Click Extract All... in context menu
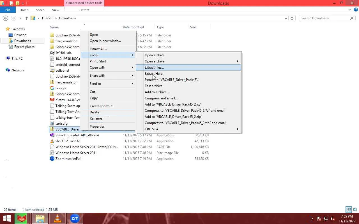This screenshot has width=359, height=224. [x=108, y=49]
